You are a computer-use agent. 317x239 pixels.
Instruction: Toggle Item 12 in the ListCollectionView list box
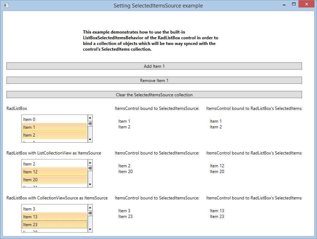(x=54, y=172)
